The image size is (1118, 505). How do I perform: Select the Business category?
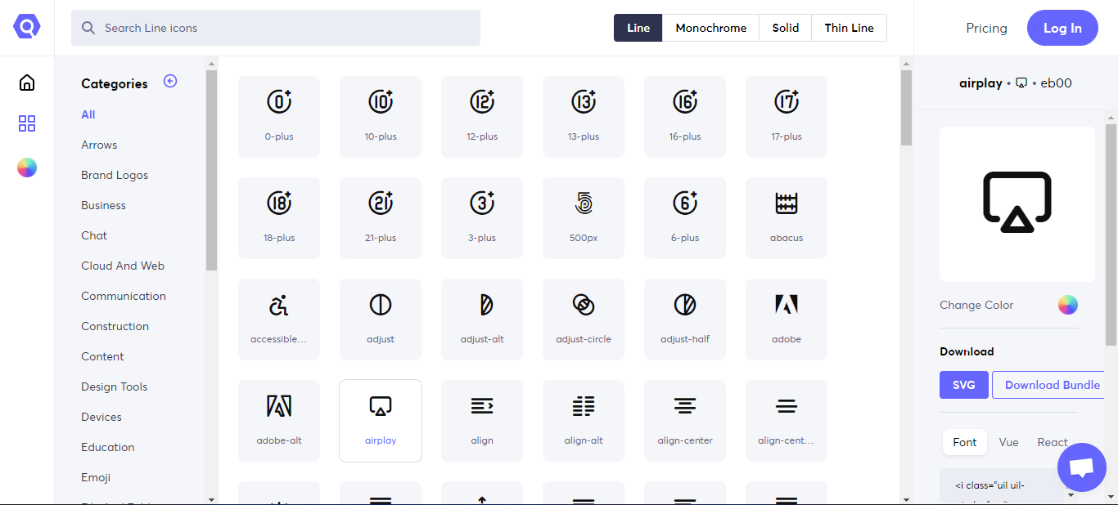tap(103, 205)
